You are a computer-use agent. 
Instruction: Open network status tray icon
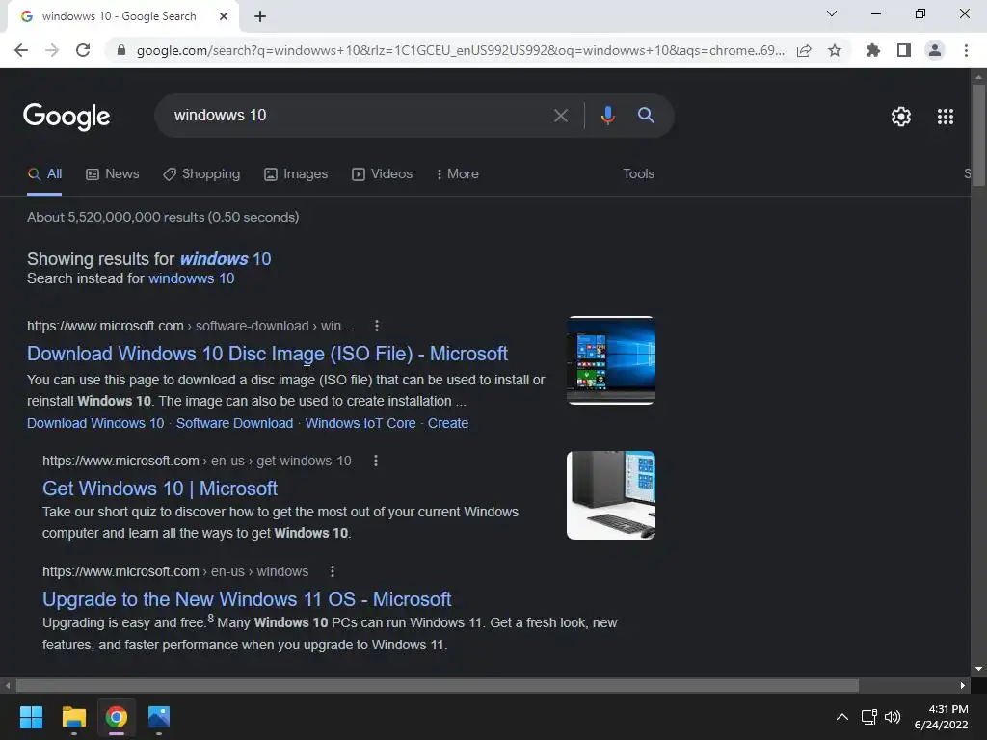(869, 717)
